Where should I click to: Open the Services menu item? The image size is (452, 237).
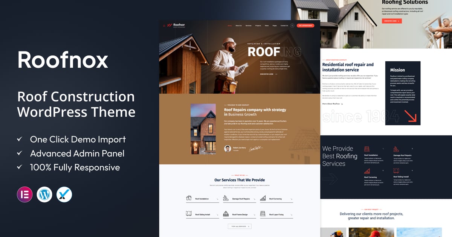pyautogui.click(x=249, y=26)
